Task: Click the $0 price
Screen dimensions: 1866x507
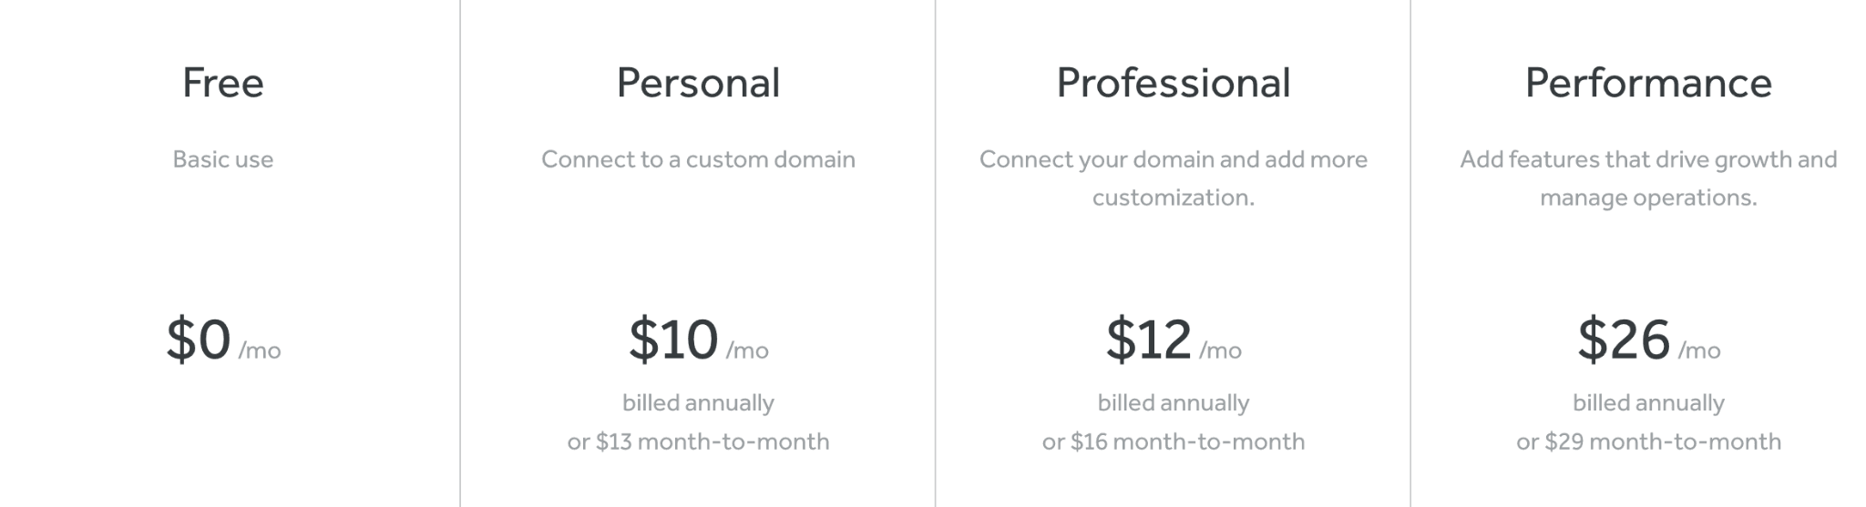Action: pyautogui.click(x=199, y=340)
